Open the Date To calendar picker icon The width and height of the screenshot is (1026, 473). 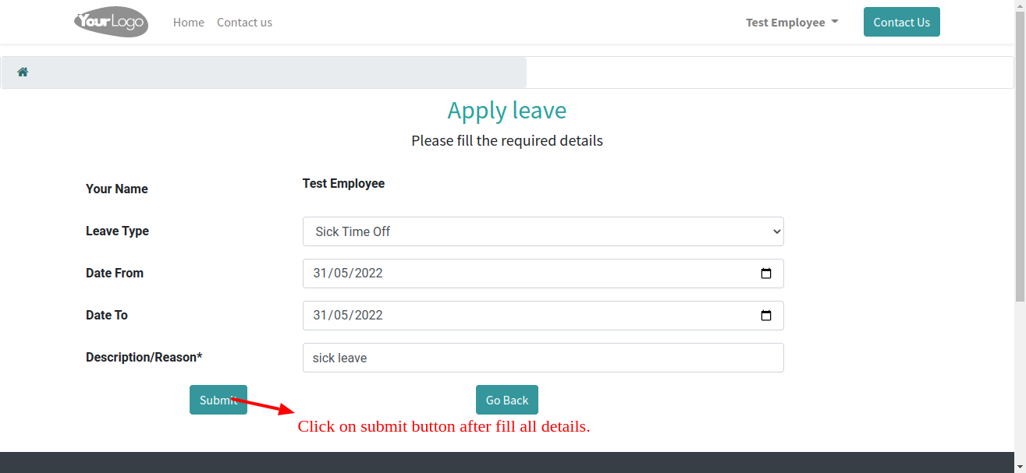click(765, 316)
